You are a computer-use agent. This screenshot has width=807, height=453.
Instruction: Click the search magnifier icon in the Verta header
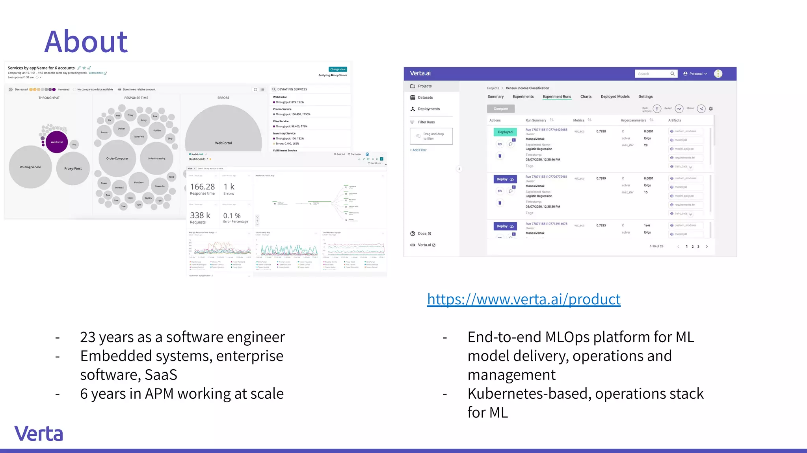click(x=672, y=74)
